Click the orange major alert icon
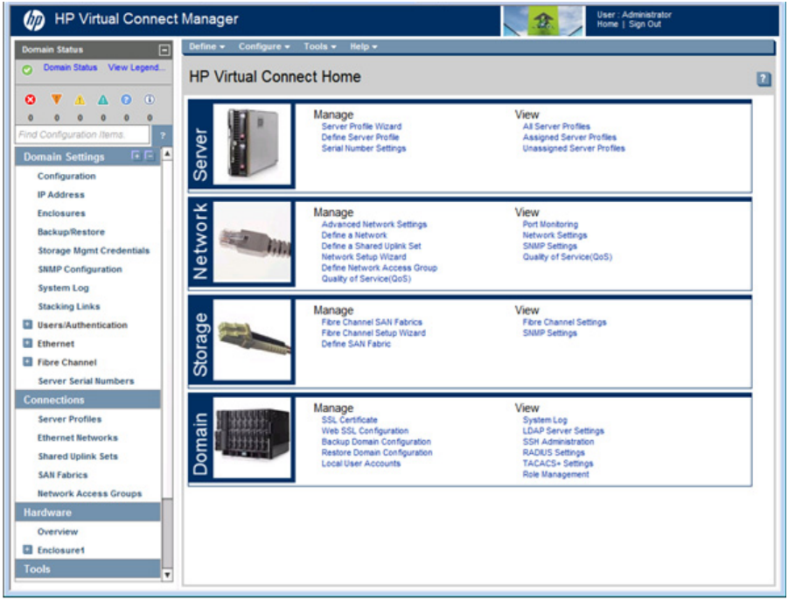Screen dimensions: 788x600 (56, 100)
